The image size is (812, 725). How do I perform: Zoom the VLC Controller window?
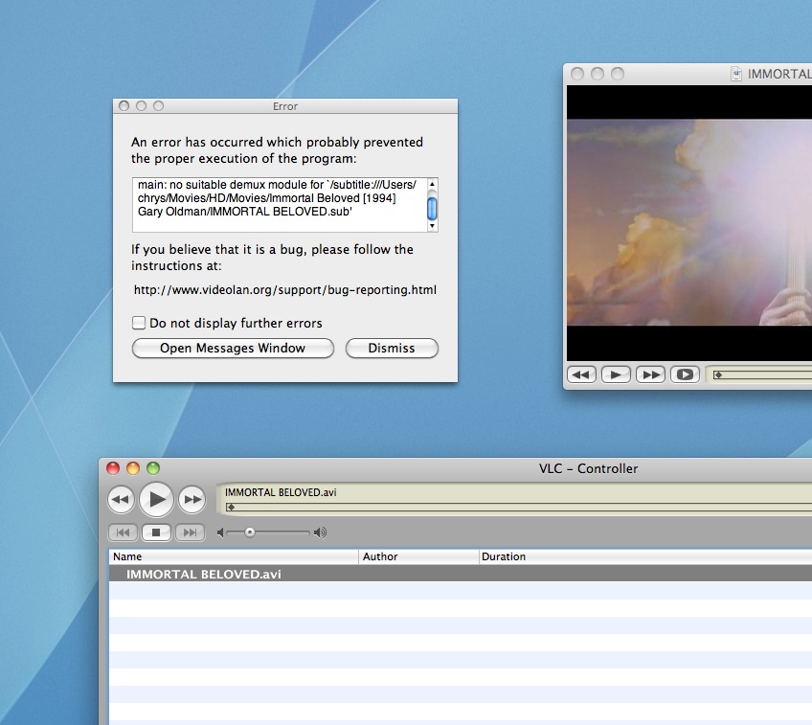click(x=153, y=468)
